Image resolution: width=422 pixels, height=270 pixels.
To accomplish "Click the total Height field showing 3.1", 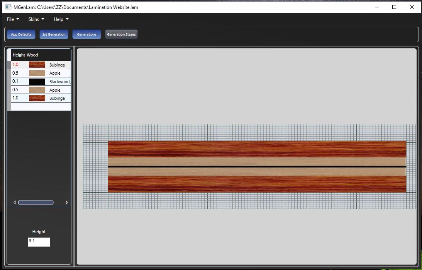I will 39,242.
